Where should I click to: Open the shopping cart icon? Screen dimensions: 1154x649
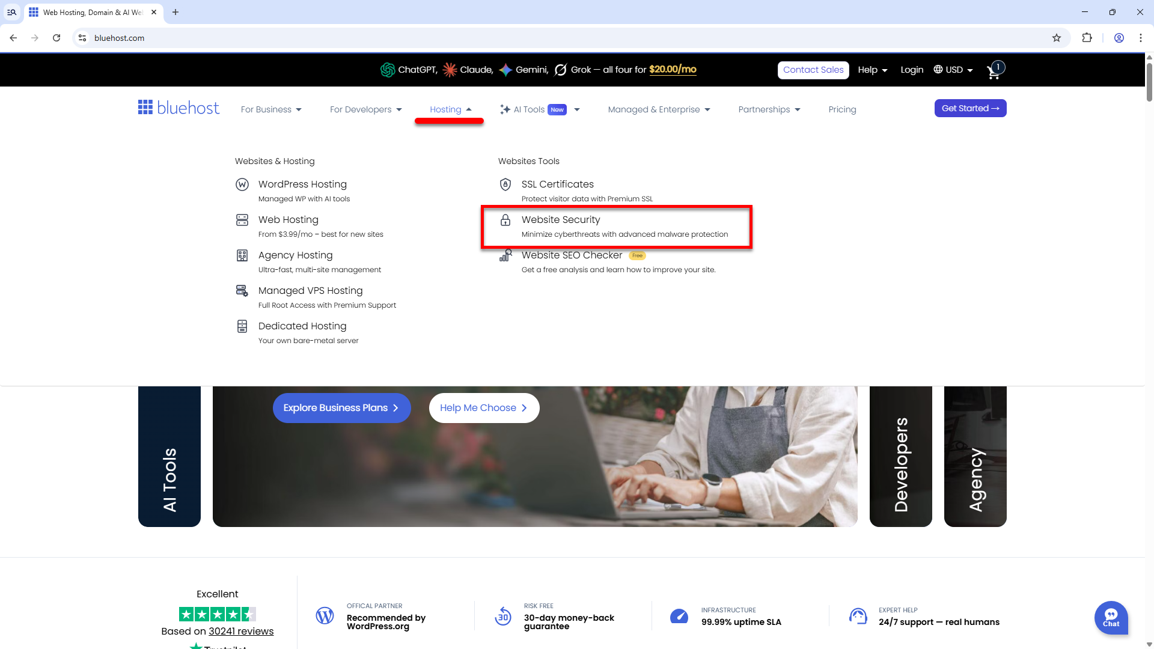pyautogui.click(x=994, y=72)
